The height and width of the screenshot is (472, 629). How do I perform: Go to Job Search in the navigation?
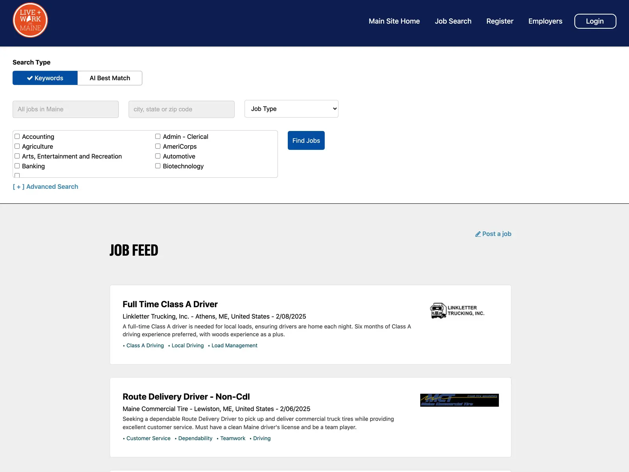[453, 21]
